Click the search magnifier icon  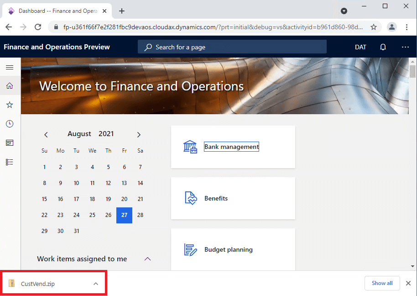(148, 47)
